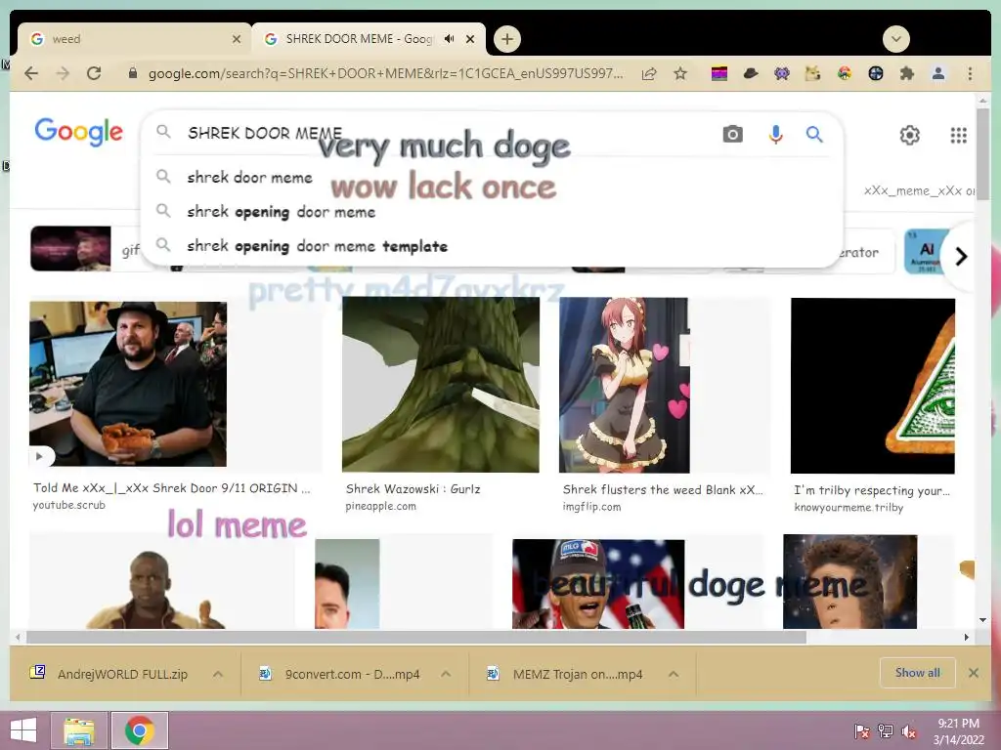Click the browser back arrow
Viewport: 1001px width, 750px height.
click(31, 73)
